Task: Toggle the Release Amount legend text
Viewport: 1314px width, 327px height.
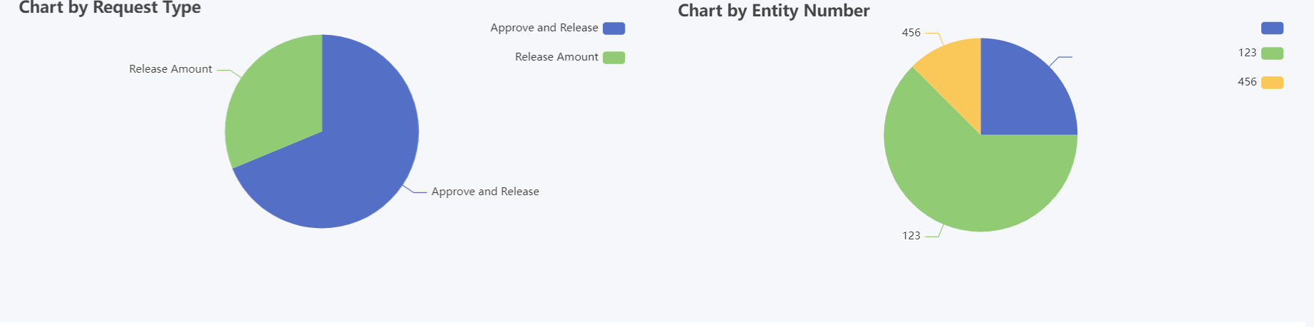Action: click(x=556, y=57)
